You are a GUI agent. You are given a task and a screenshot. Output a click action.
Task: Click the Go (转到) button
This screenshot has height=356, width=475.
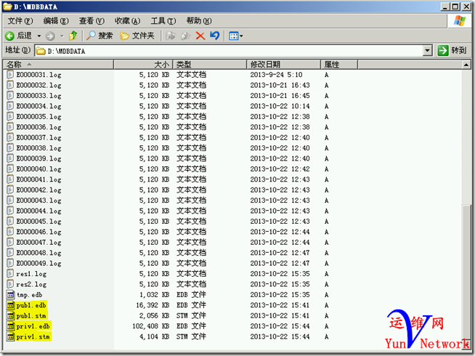(452, 50)
